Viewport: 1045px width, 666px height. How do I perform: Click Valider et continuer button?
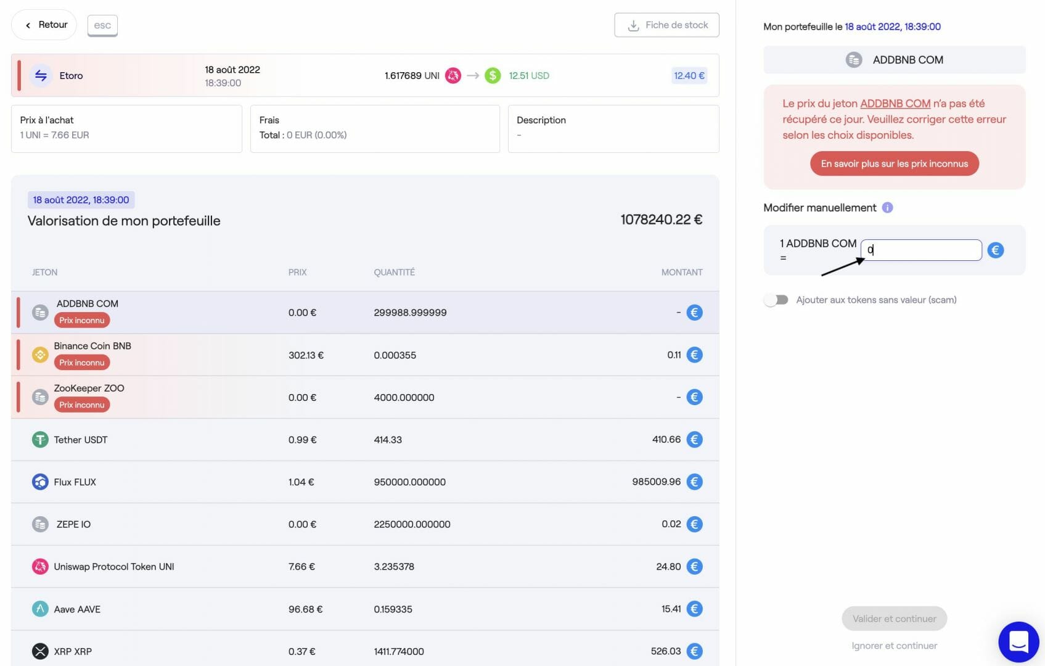pos(895,619)
